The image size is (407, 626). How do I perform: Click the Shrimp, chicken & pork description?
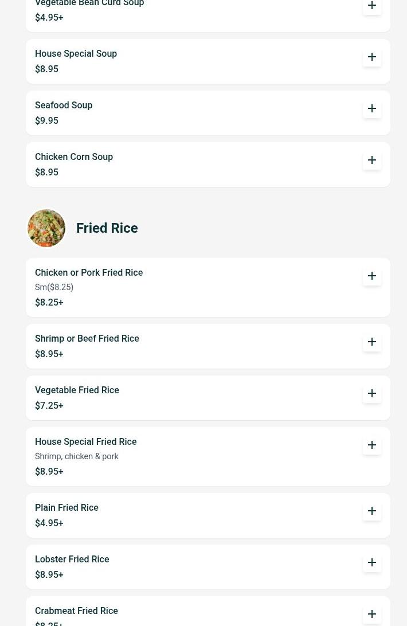click(77, 457)
